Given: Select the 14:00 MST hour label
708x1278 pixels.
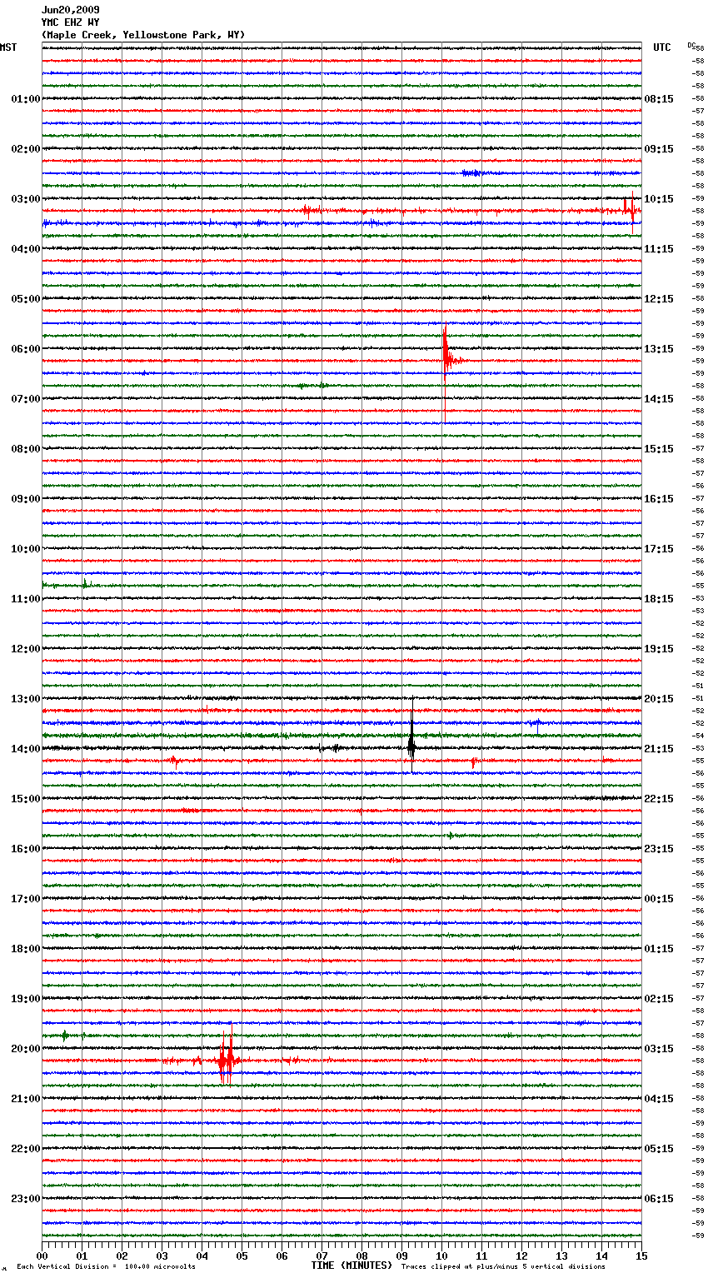Looking at the screenshot, I should [x=25, y=749].
